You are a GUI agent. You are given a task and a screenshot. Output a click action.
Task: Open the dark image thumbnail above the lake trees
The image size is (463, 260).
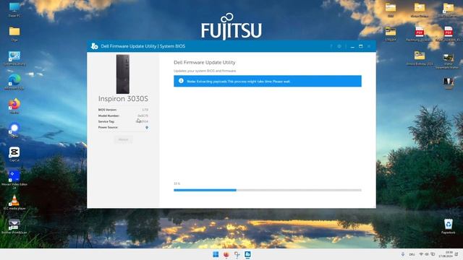click(449, 83)
